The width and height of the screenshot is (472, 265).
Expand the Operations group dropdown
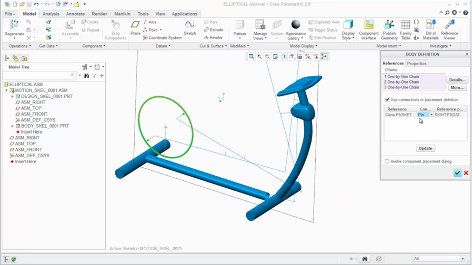tap(20, 46)
